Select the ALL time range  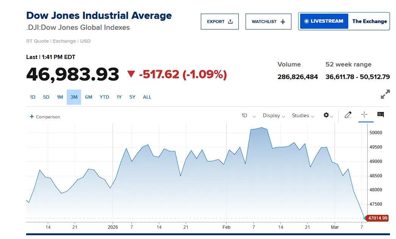tap(147, 97)
